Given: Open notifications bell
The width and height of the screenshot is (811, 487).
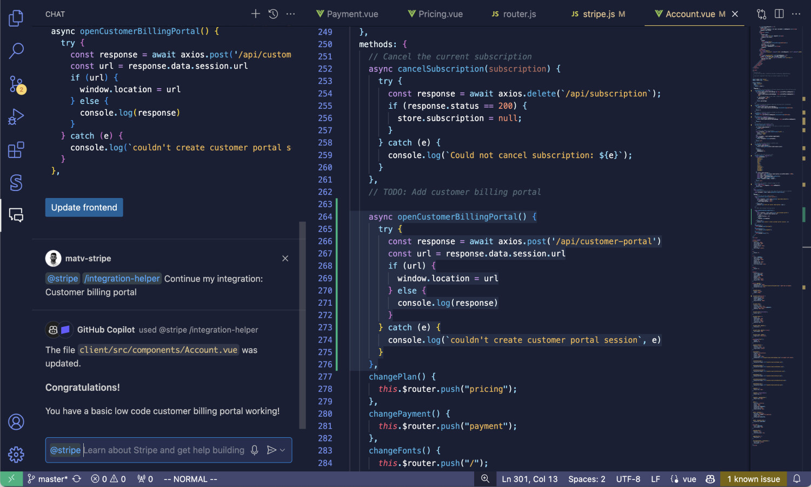Looking at the screenshot, I should (x=797, y=479).
